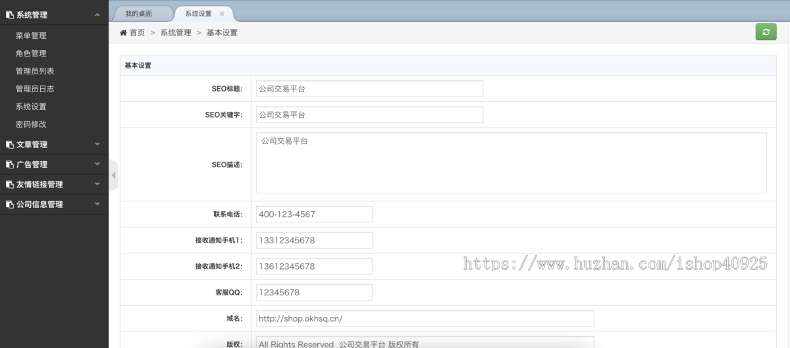The width and height of the screenshot is (790, 348).
Task: Select the 系统设置 tab
Action: [x=199, y=14]
